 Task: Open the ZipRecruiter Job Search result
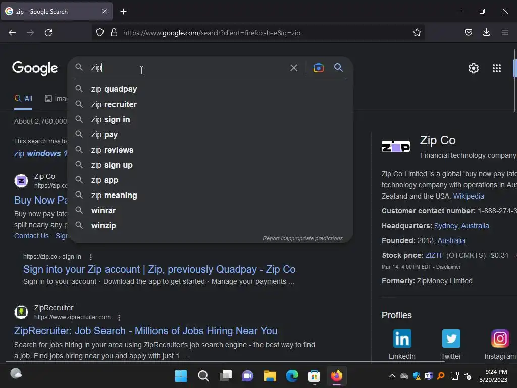[x=145, y=331]
